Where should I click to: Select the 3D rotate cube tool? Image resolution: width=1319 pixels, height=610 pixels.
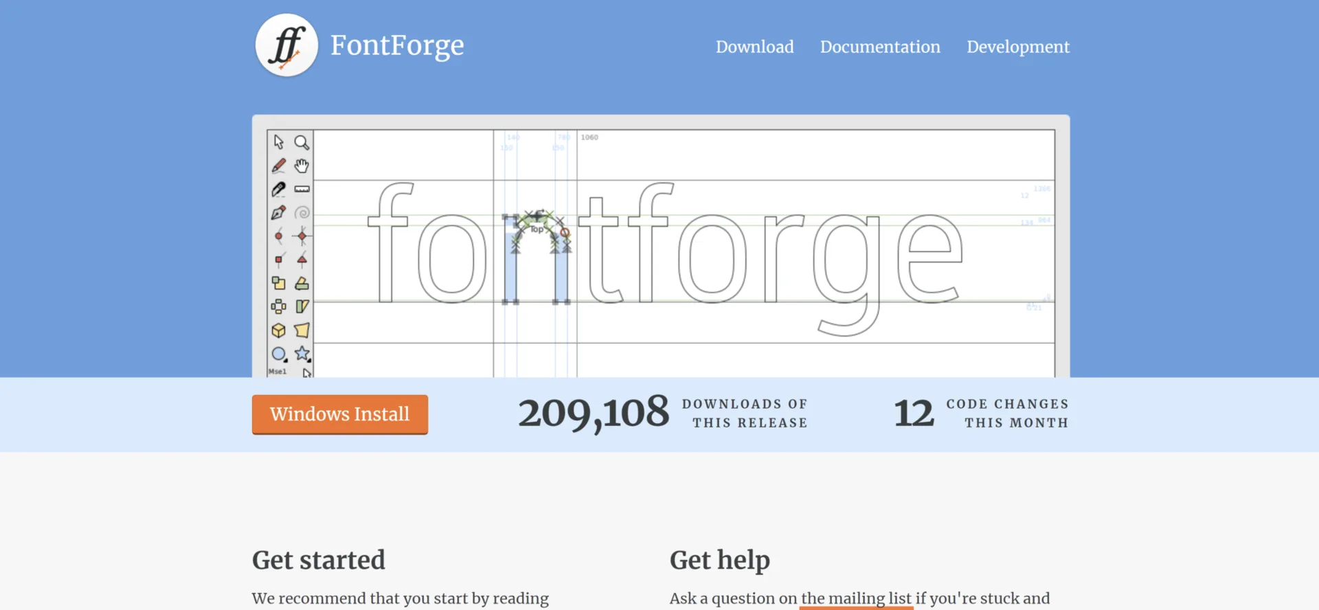pyautogui.click(x=278, y=330)
